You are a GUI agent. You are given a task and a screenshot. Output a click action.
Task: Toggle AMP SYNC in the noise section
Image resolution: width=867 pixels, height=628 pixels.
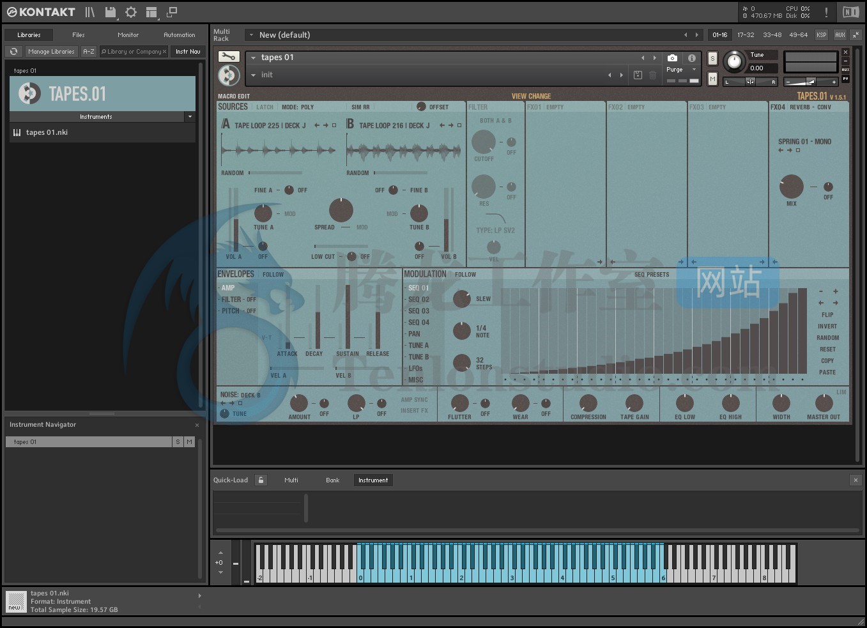(x=414, y=400)
